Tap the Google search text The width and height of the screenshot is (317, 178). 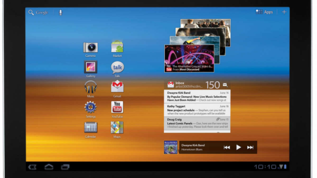pos(42,12)
